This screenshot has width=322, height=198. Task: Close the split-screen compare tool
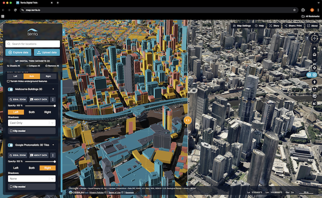[314, 75]
